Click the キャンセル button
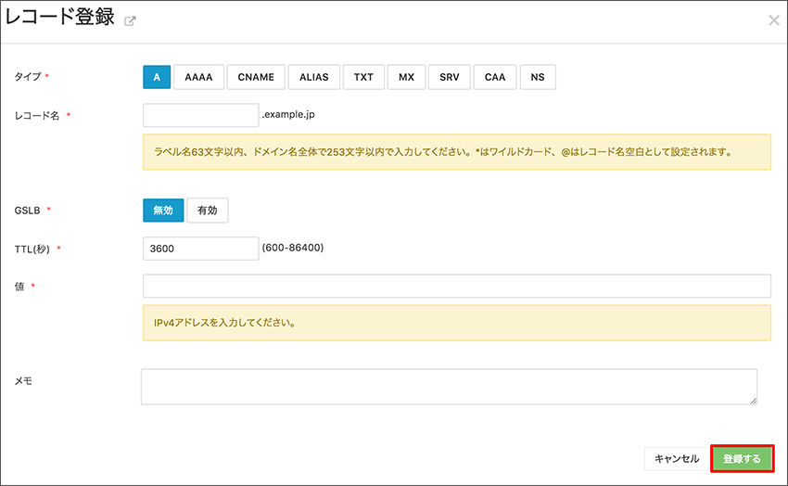 (677, 458)
